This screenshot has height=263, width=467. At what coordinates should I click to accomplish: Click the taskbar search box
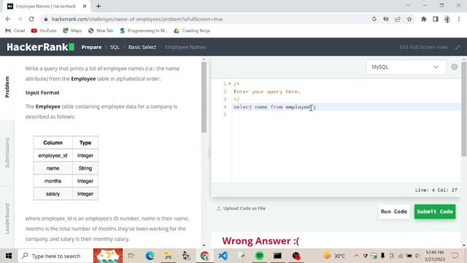55,256
